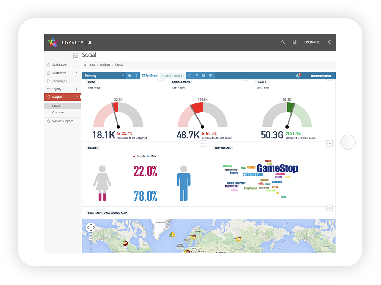Click the Loyalty 4 colorful logo
The width and height of the screenshot is (381, 285).
coord(53,42)
